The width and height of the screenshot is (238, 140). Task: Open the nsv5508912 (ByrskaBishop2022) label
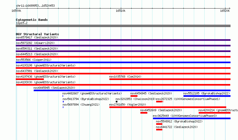click(179, 121)
